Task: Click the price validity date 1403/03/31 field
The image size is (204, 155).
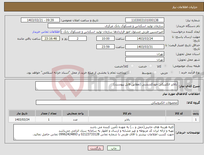Action: point(145,47)
